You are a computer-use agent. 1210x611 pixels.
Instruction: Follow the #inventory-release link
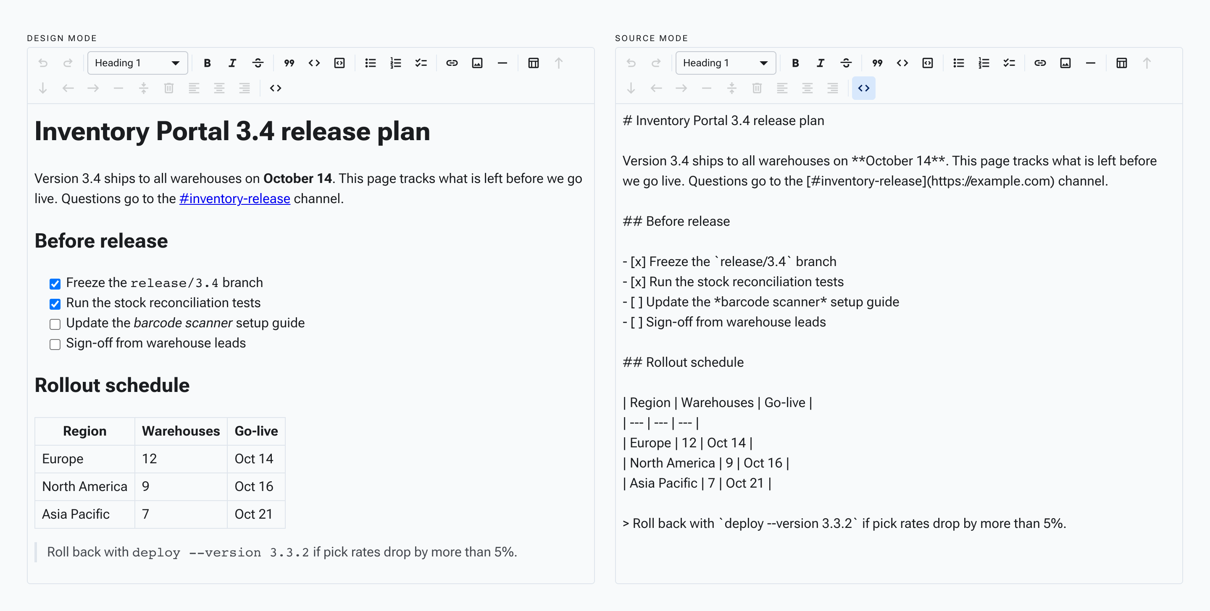[235, 199]
